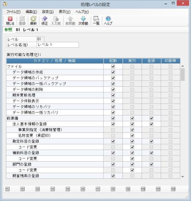Open the ファイル(F) menu
This screenshot has width=191, height=201.
[14, 12]
